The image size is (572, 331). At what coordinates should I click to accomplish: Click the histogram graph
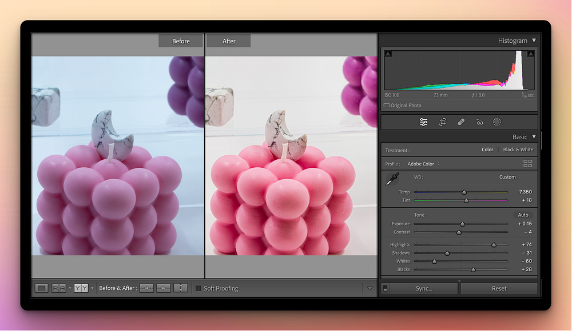(x=459, y=70)
